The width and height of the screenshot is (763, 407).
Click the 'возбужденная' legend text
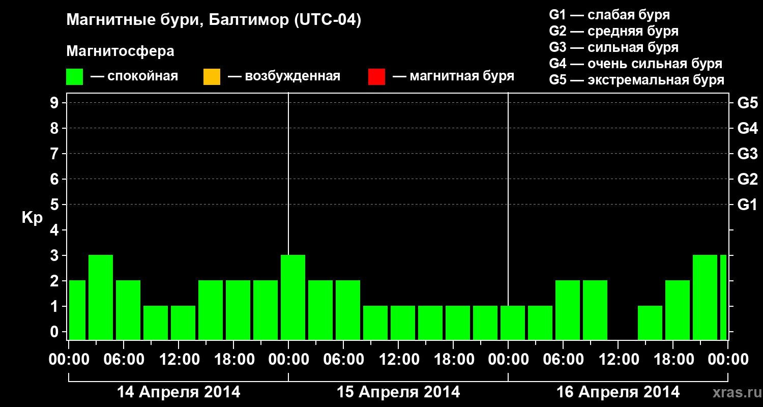tap(292, 76)
